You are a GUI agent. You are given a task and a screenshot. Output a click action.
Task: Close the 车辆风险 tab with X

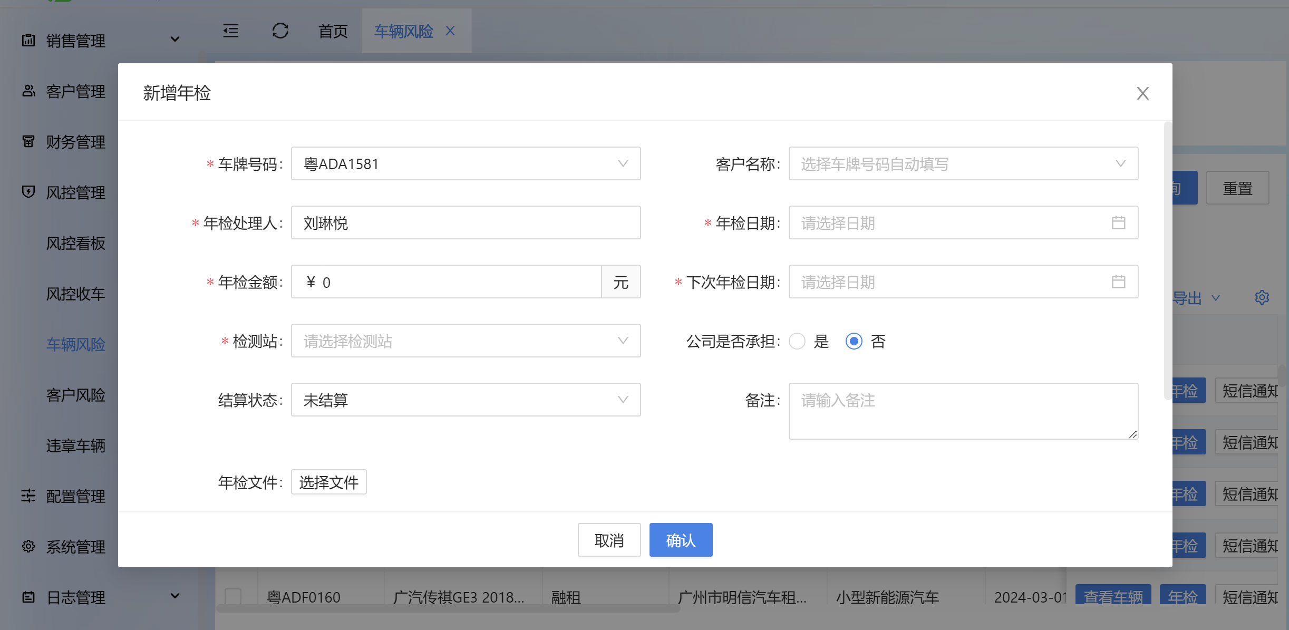[x=450, y=31]
